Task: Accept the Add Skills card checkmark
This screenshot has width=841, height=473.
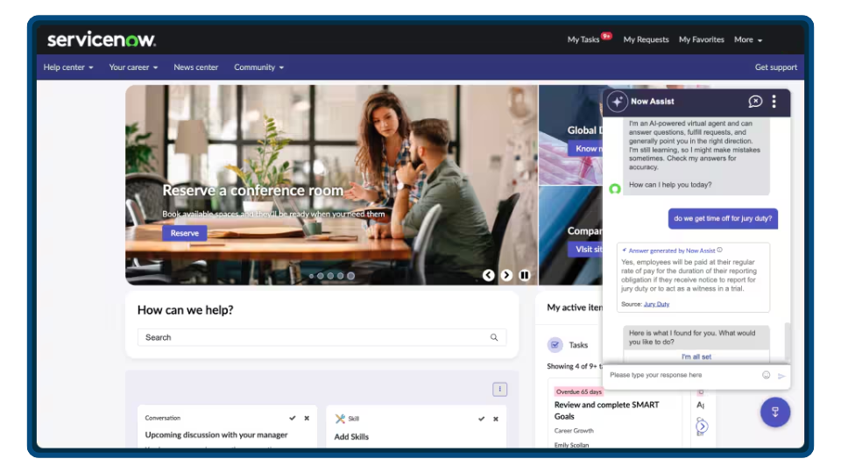Action: [x=481, y=419]
